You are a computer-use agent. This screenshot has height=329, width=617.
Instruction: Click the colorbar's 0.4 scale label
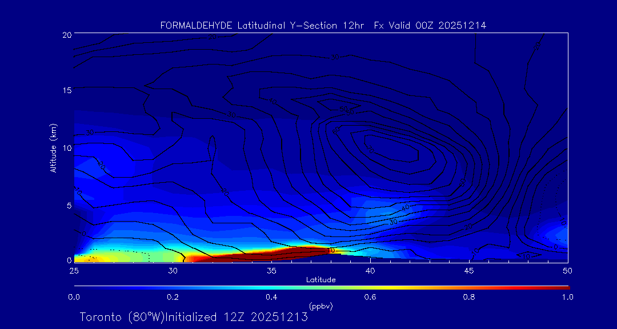point(271,297)
